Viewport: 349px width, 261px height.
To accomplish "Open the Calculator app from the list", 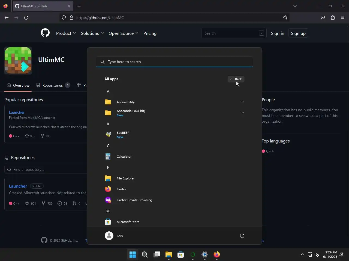I will click(x=174, y=157).
